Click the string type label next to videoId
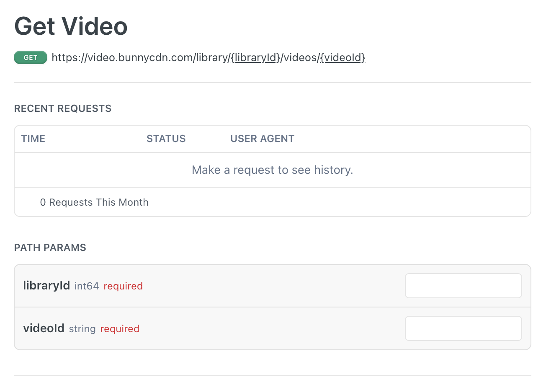The height and width of the screenshot is (377, 546). [82, 328]
